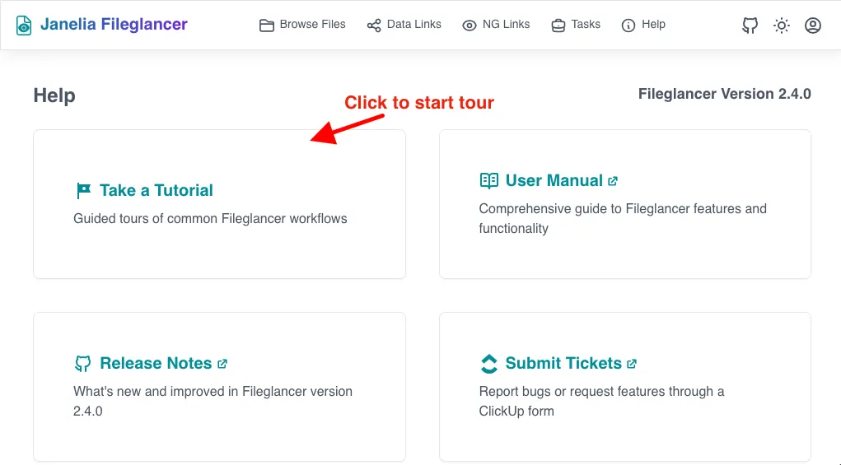Click the folder icon beside Browse Files
The width and height of the screenshot is (841, 465).
click(267, 26)
